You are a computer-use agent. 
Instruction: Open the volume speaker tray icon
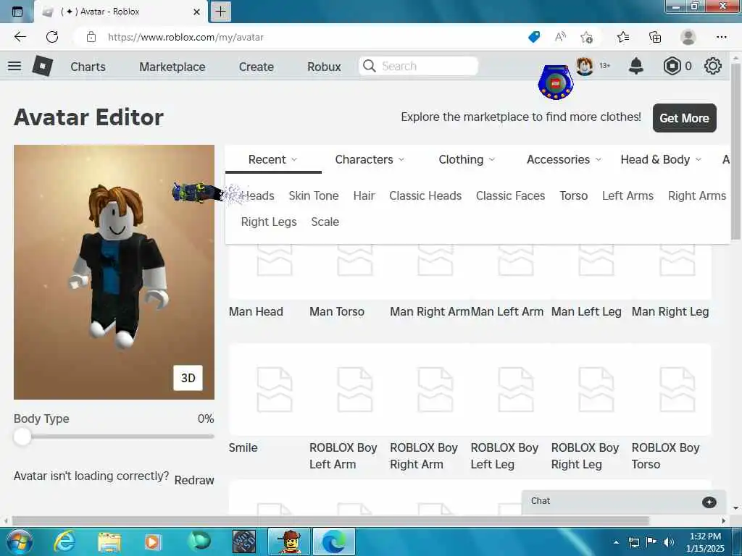pyautogui.click(x=669, y=542)
